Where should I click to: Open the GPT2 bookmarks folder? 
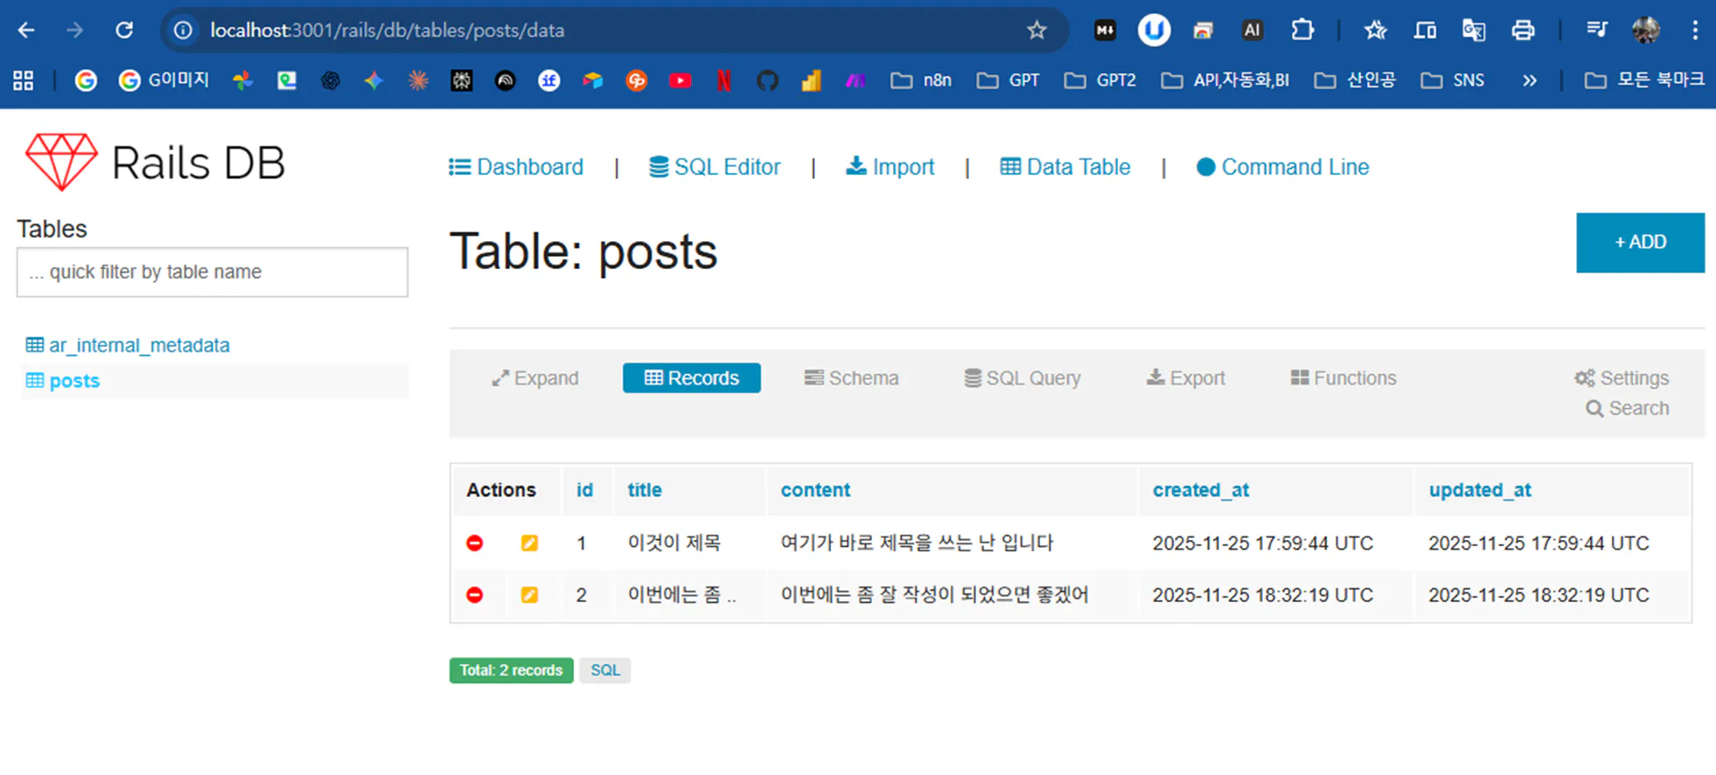[1100, 80]
